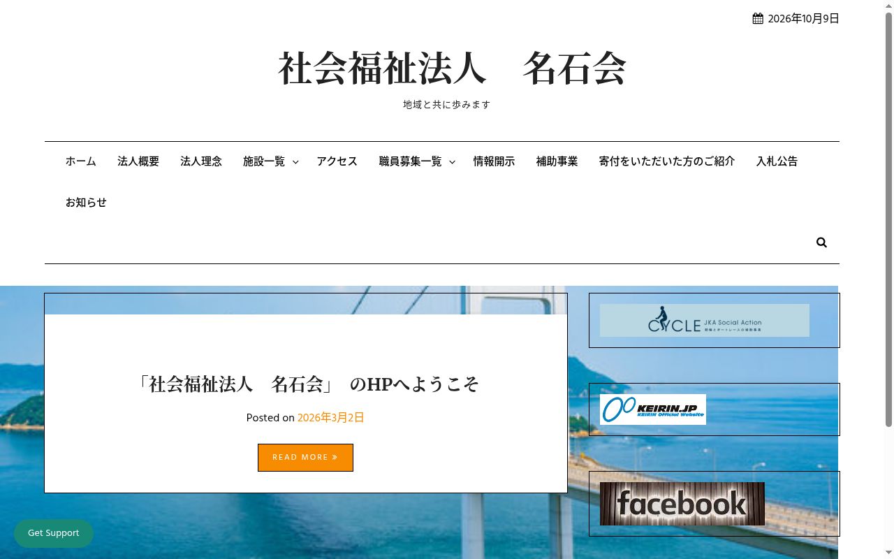The width and height of the screenshot is (894, 559).
Task: Open the CYCLE JKA Social Action banner
Action: [x=705, y=321]
